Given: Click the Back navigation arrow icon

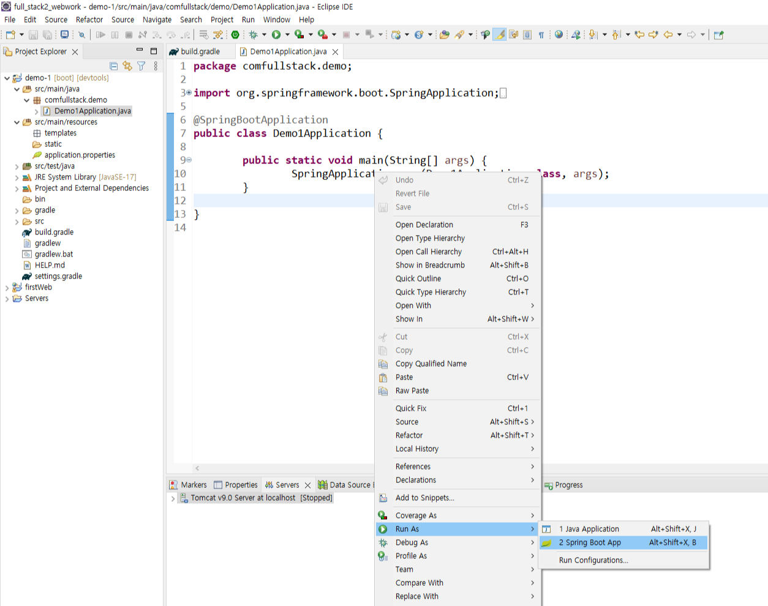Looking at the screenshot, I should pos(668,35).
